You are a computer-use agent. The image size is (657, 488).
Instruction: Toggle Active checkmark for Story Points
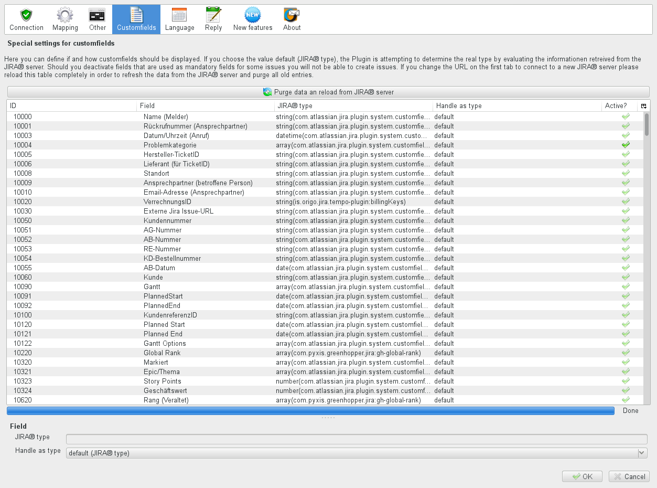coord(626,381)
